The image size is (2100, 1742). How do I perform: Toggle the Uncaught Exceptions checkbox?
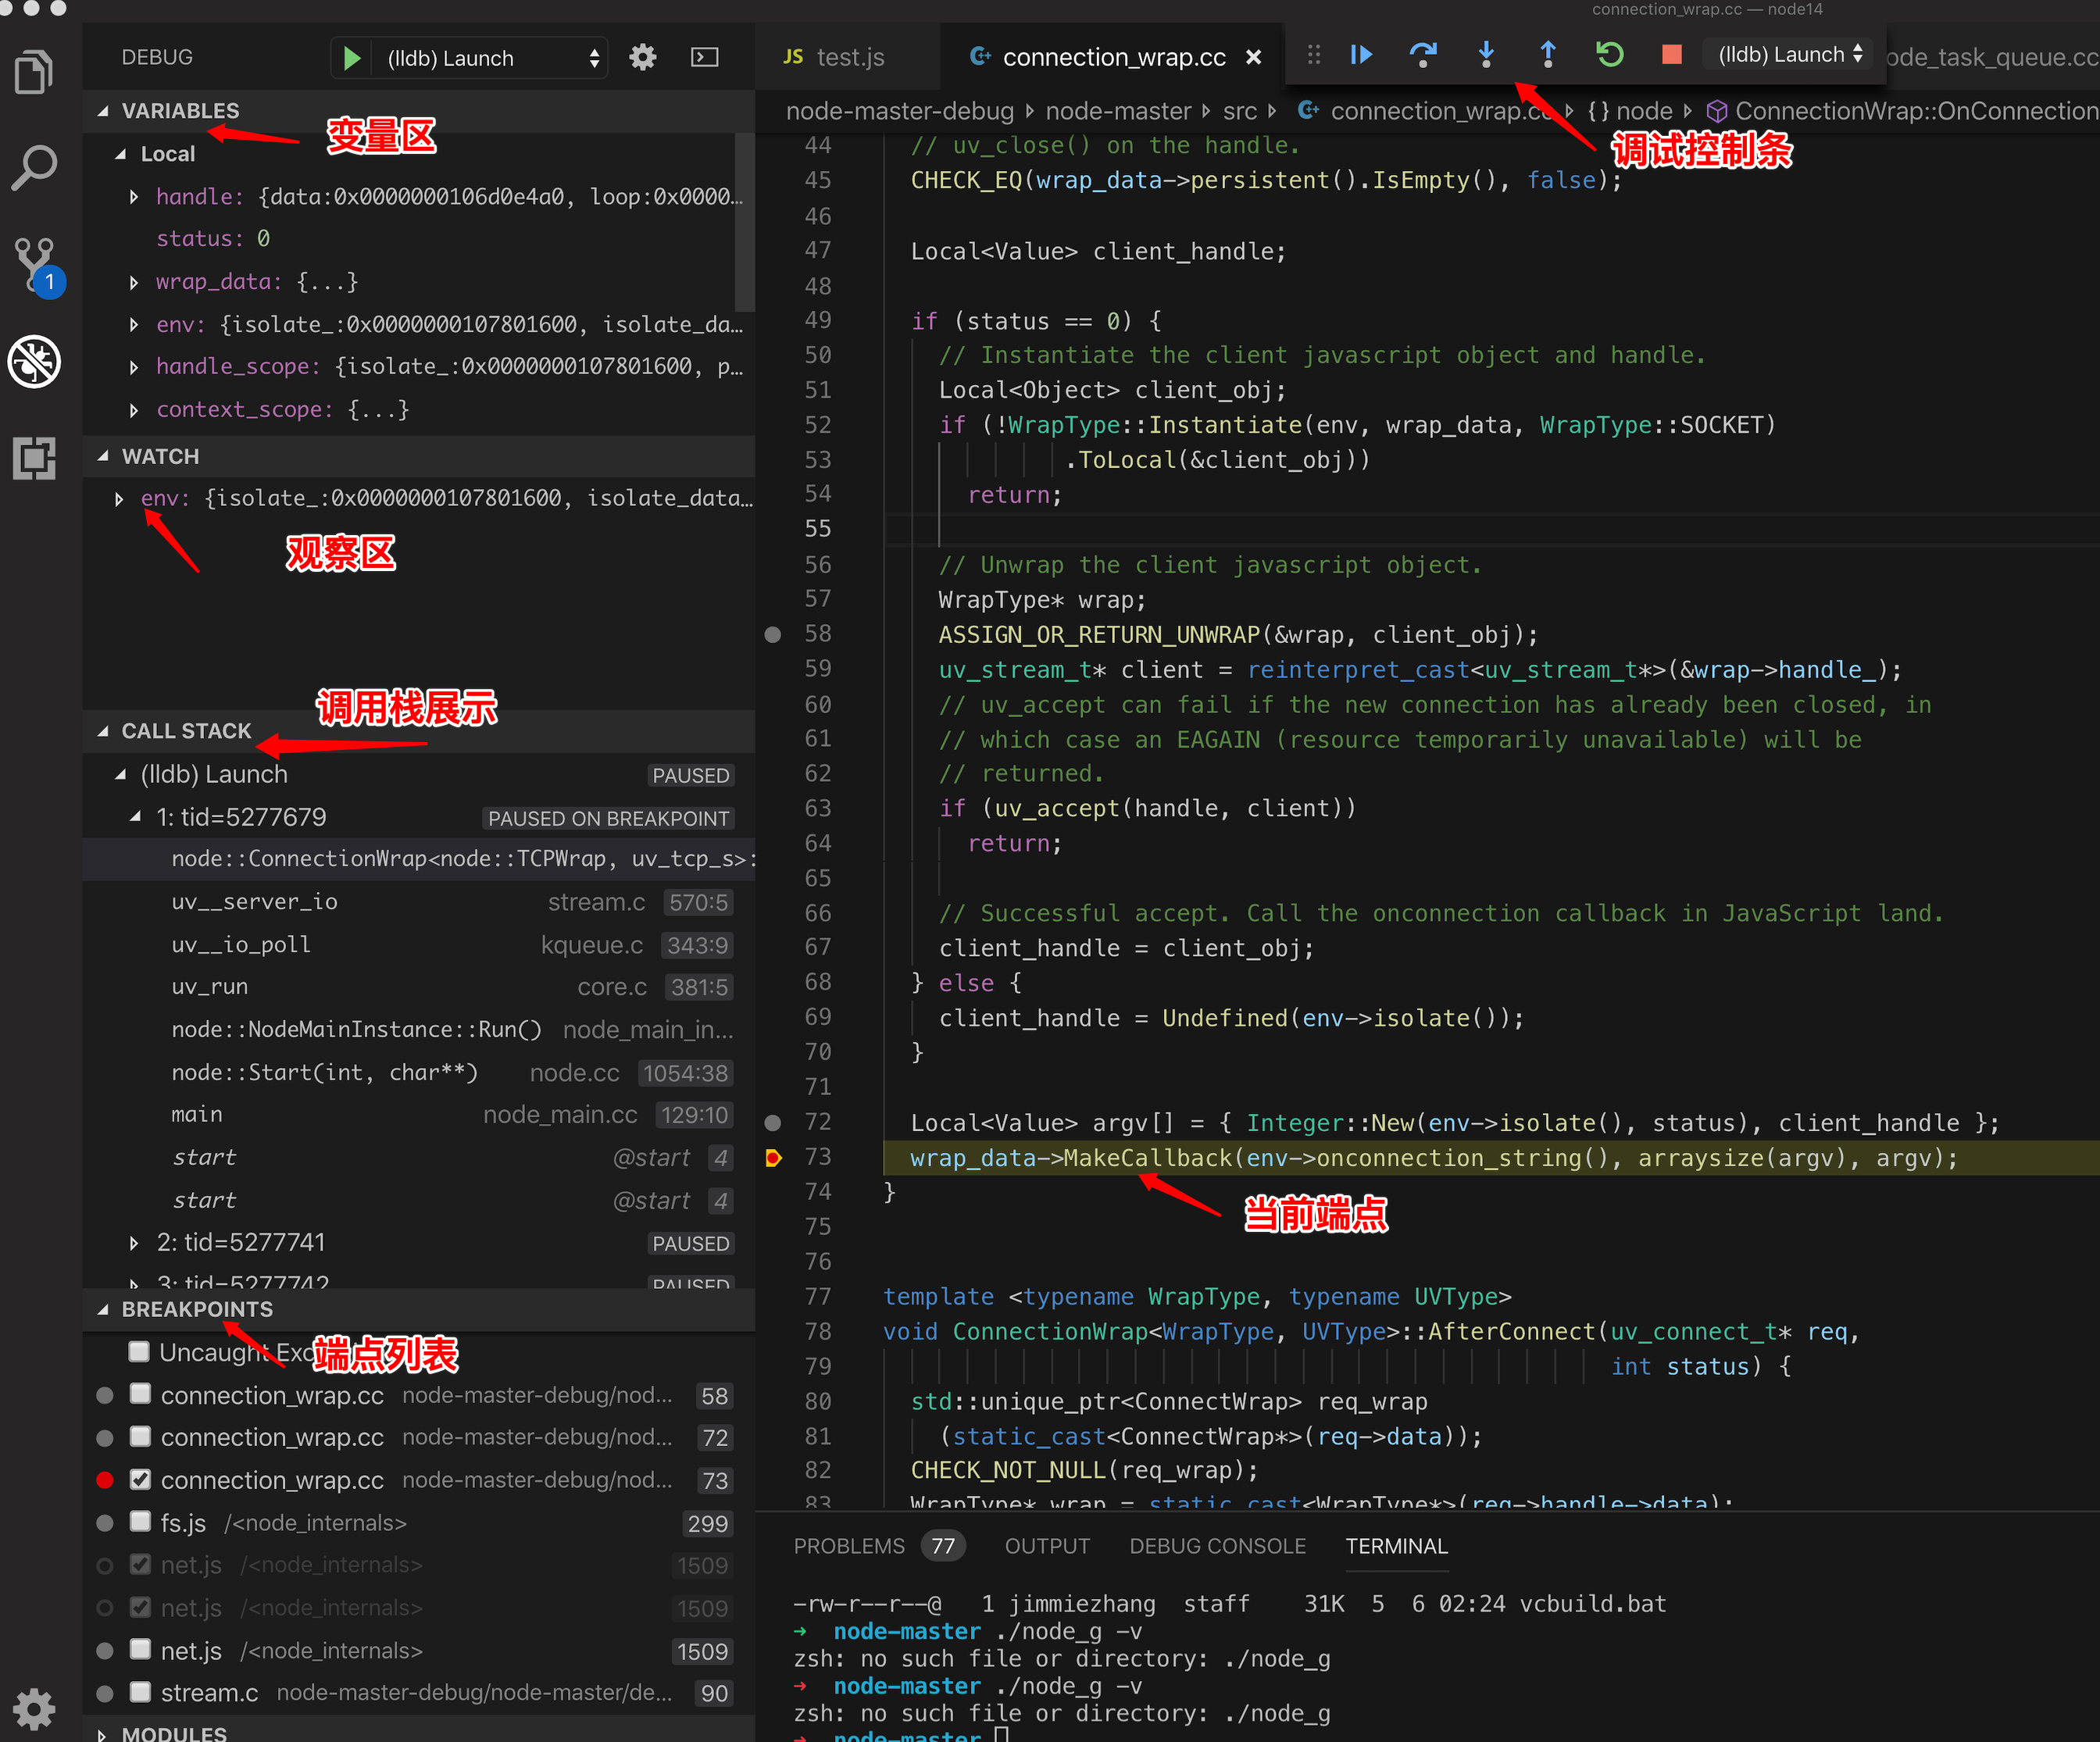pyautogui.click(x=140, y=1352)
